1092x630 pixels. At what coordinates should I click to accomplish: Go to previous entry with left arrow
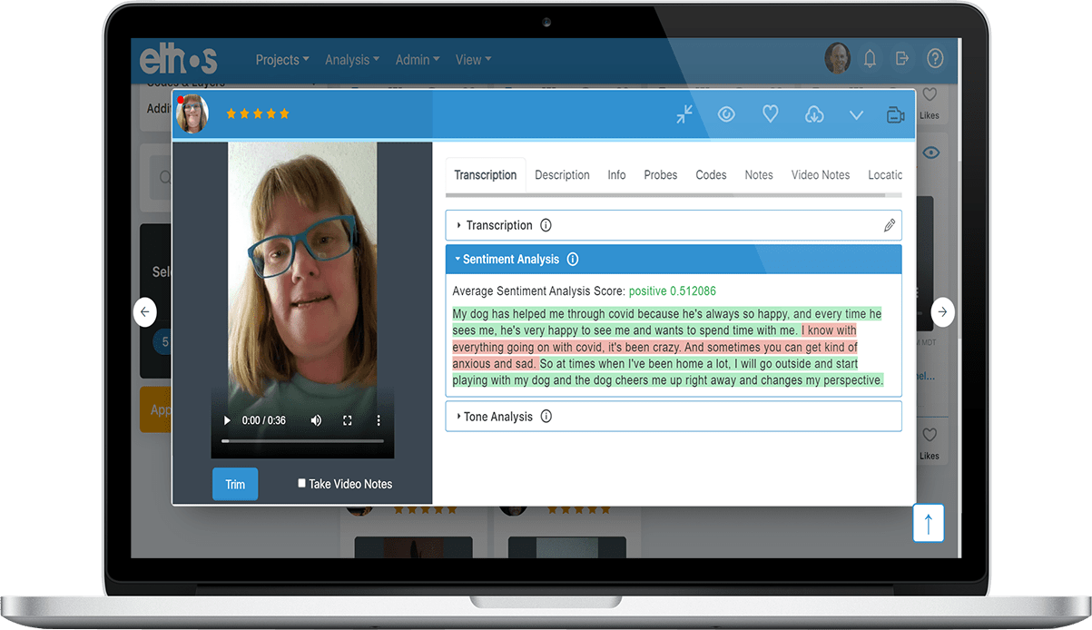click(x=145, y=312)
